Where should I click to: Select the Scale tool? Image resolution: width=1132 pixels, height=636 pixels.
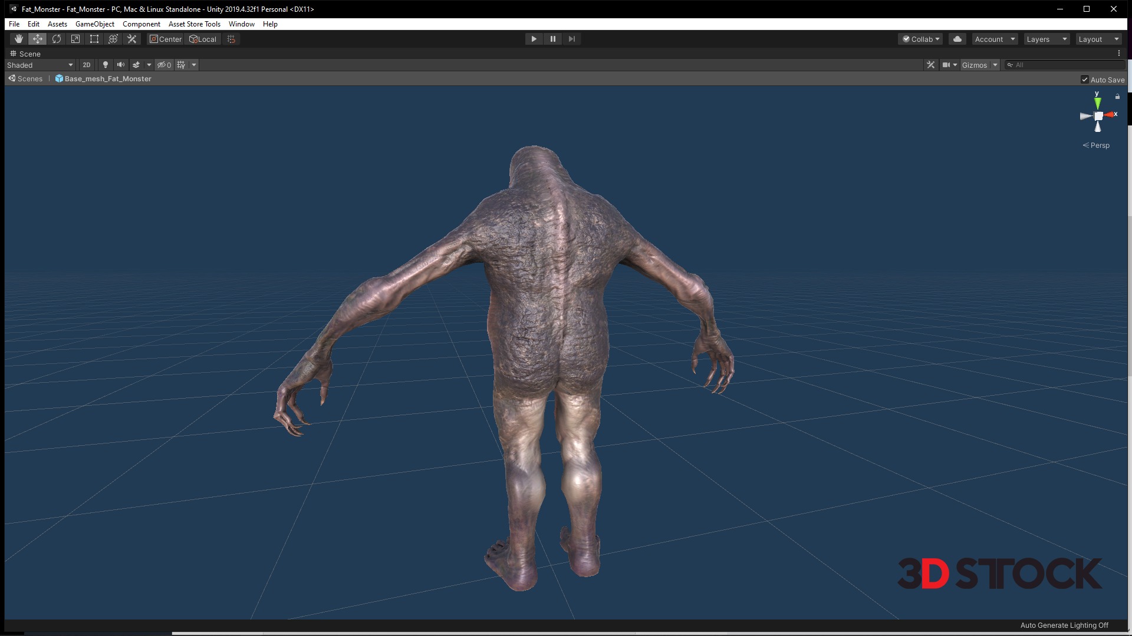[75, 39]
